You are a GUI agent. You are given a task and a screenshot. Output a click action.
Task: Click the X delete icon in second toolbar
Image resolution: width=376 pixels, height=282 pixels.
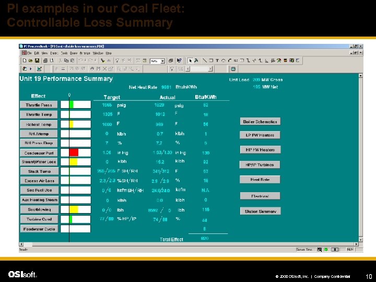tap(104, 69)
